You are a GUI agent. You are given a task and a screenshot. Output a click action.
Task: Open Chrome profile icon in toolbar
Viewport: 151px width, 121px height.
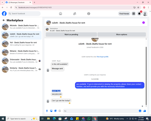(144, 8)
